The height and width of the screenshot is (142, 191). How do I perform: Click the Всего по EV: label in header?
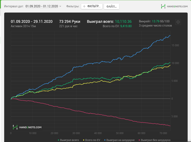point(111,26)
